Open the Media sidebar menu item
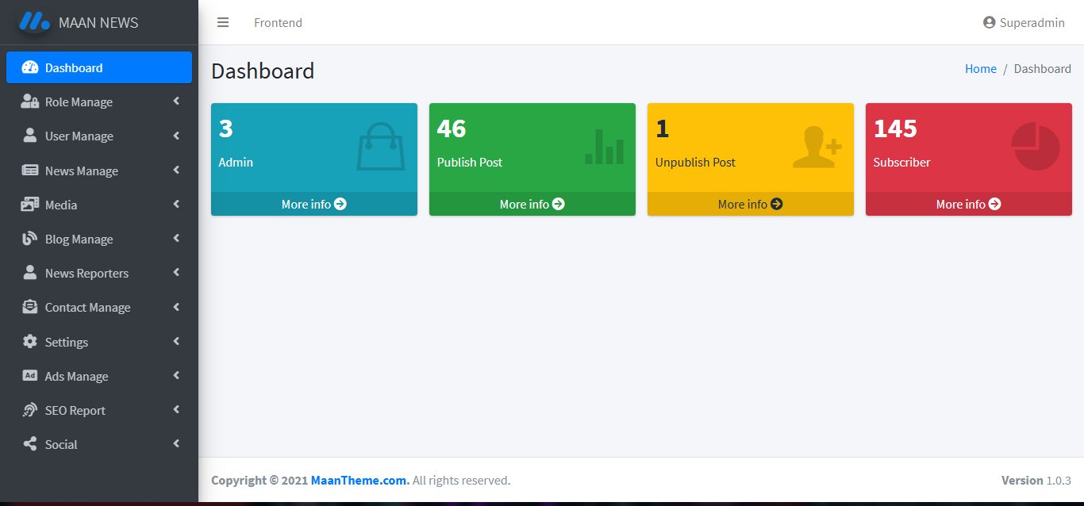 (x=61, y=205)
